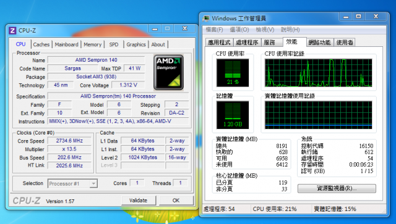Open the About tab in CPU-Z

(x=158, y=44)
